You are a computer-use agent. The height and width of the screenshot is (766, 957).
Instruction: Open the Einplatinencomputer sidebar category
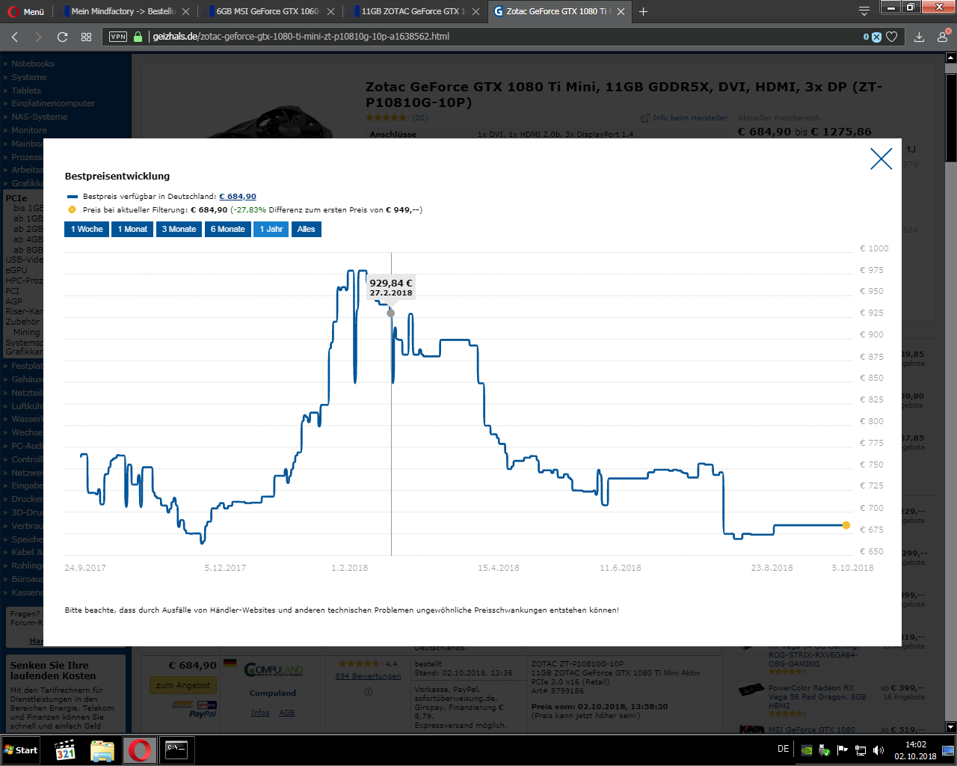[x=53, y=103]
